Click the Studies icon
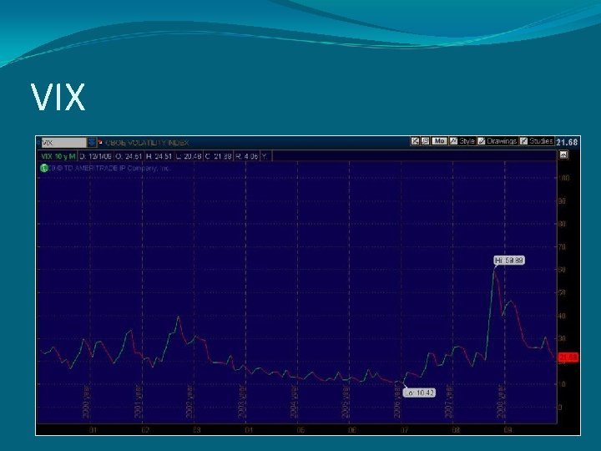This screenshot has height=451, width=601. pyautogui.click(x=524, y=141)
